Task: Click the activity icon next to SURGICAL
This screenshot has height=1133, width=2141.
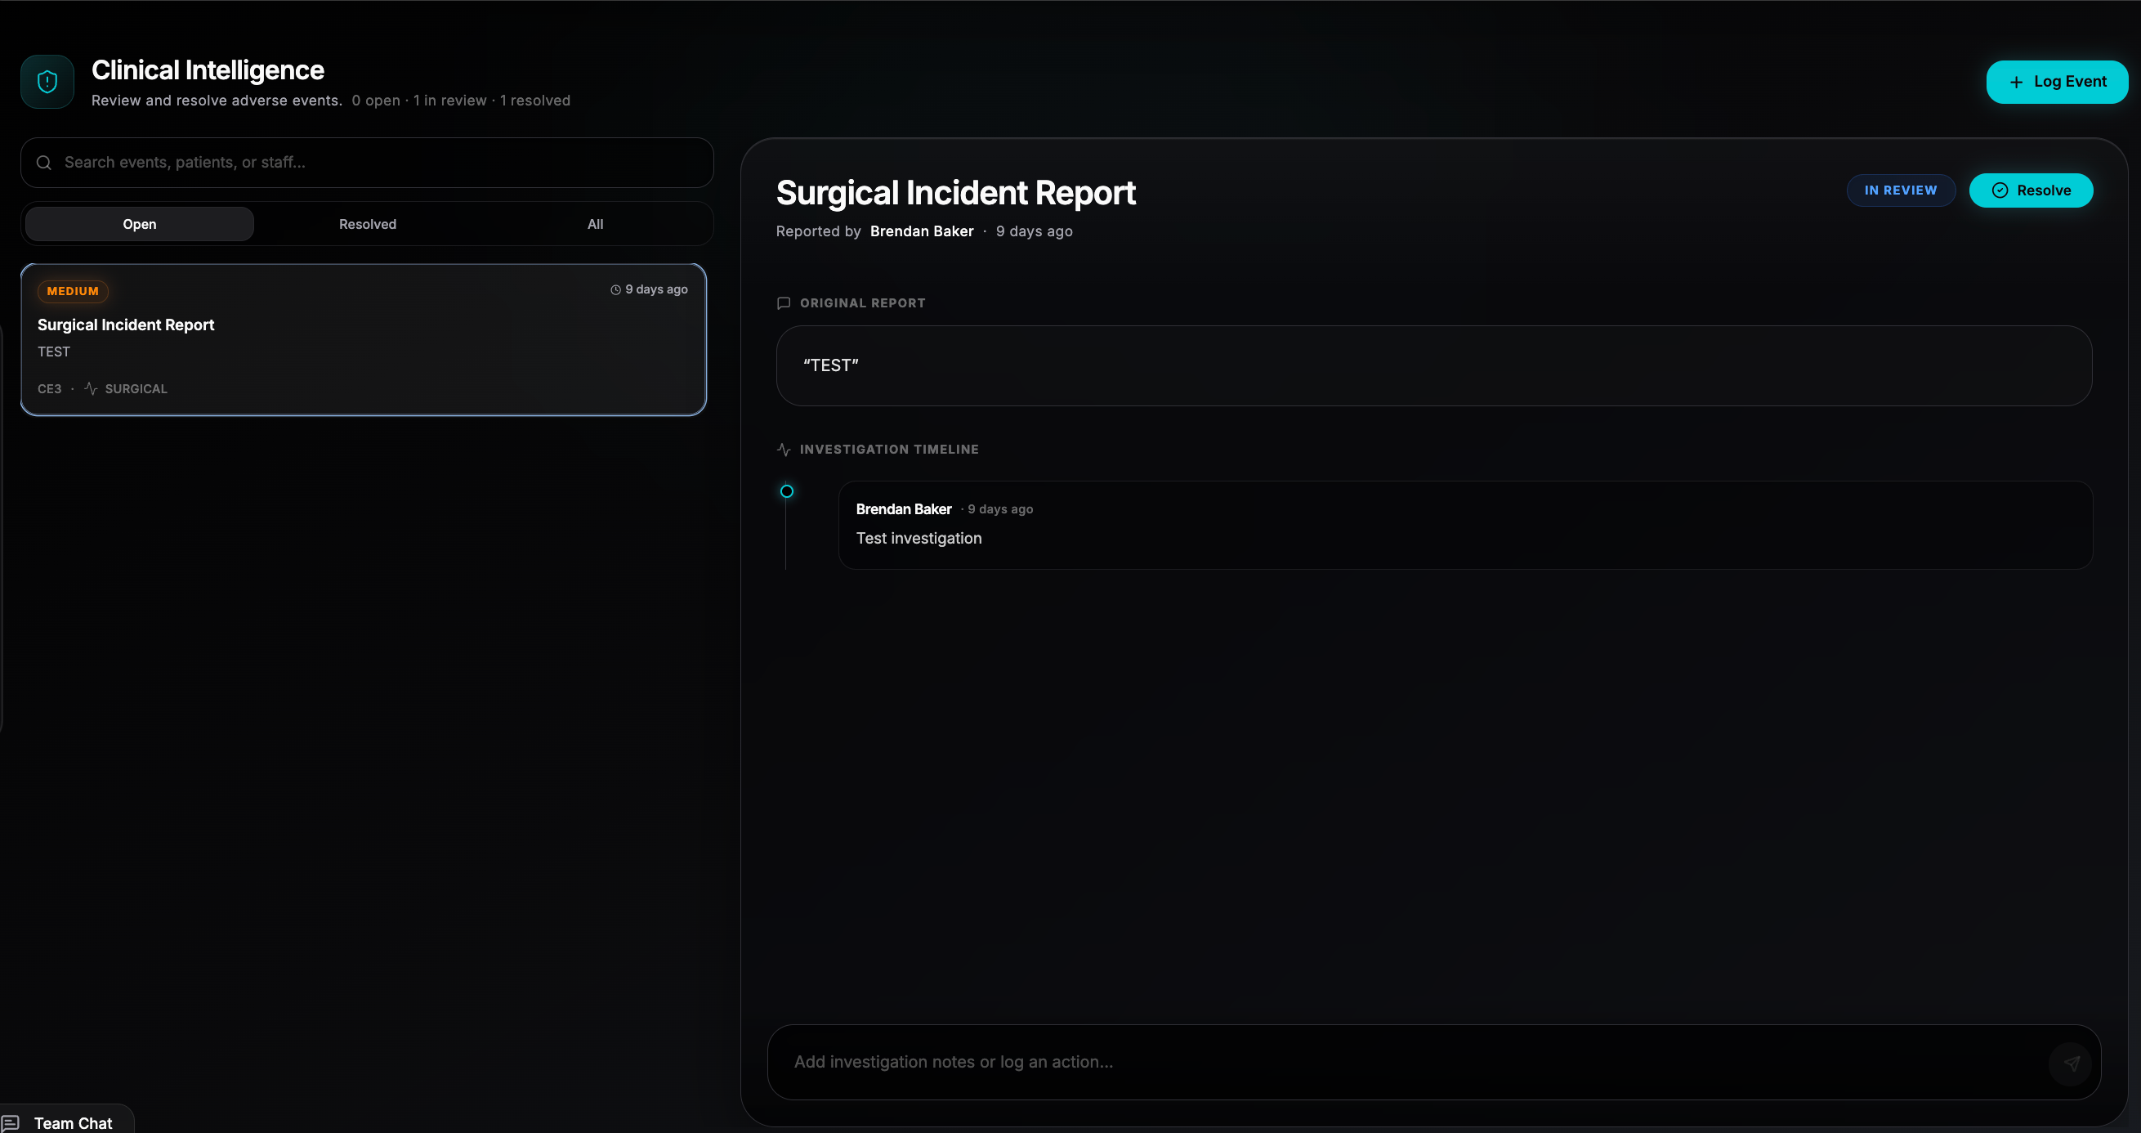Action: click(91, 388)
